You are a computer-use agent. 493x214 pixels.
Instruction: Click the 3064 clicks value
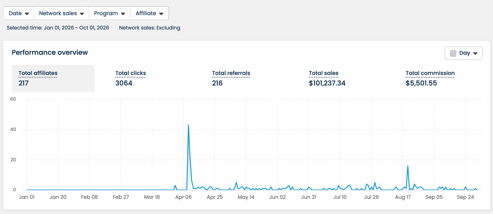pos(124,83)
